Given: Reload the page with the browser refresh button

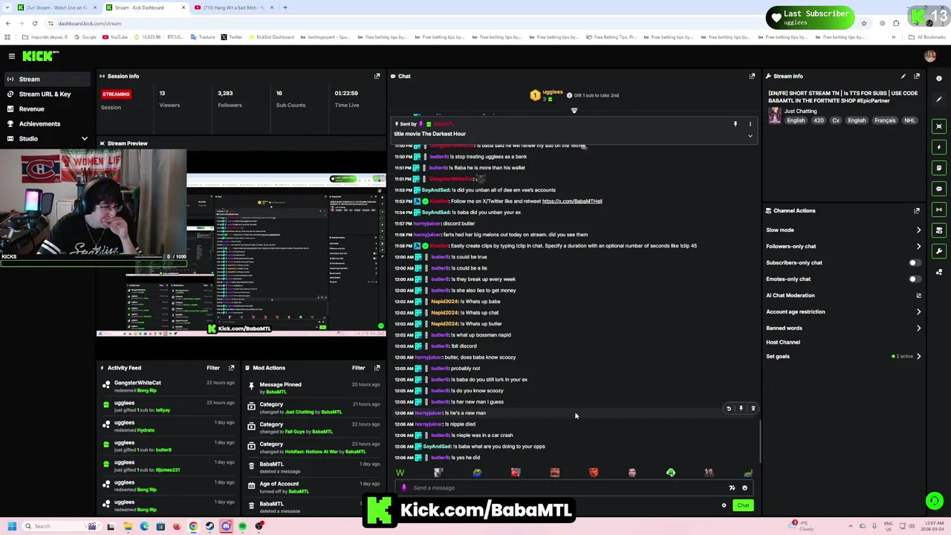Looking at the screenshot, I should (x=34, y=23).
